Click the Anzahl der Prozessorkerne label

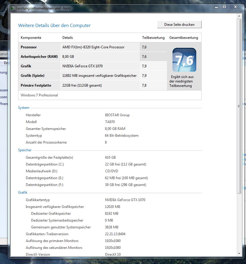[46, 142]
